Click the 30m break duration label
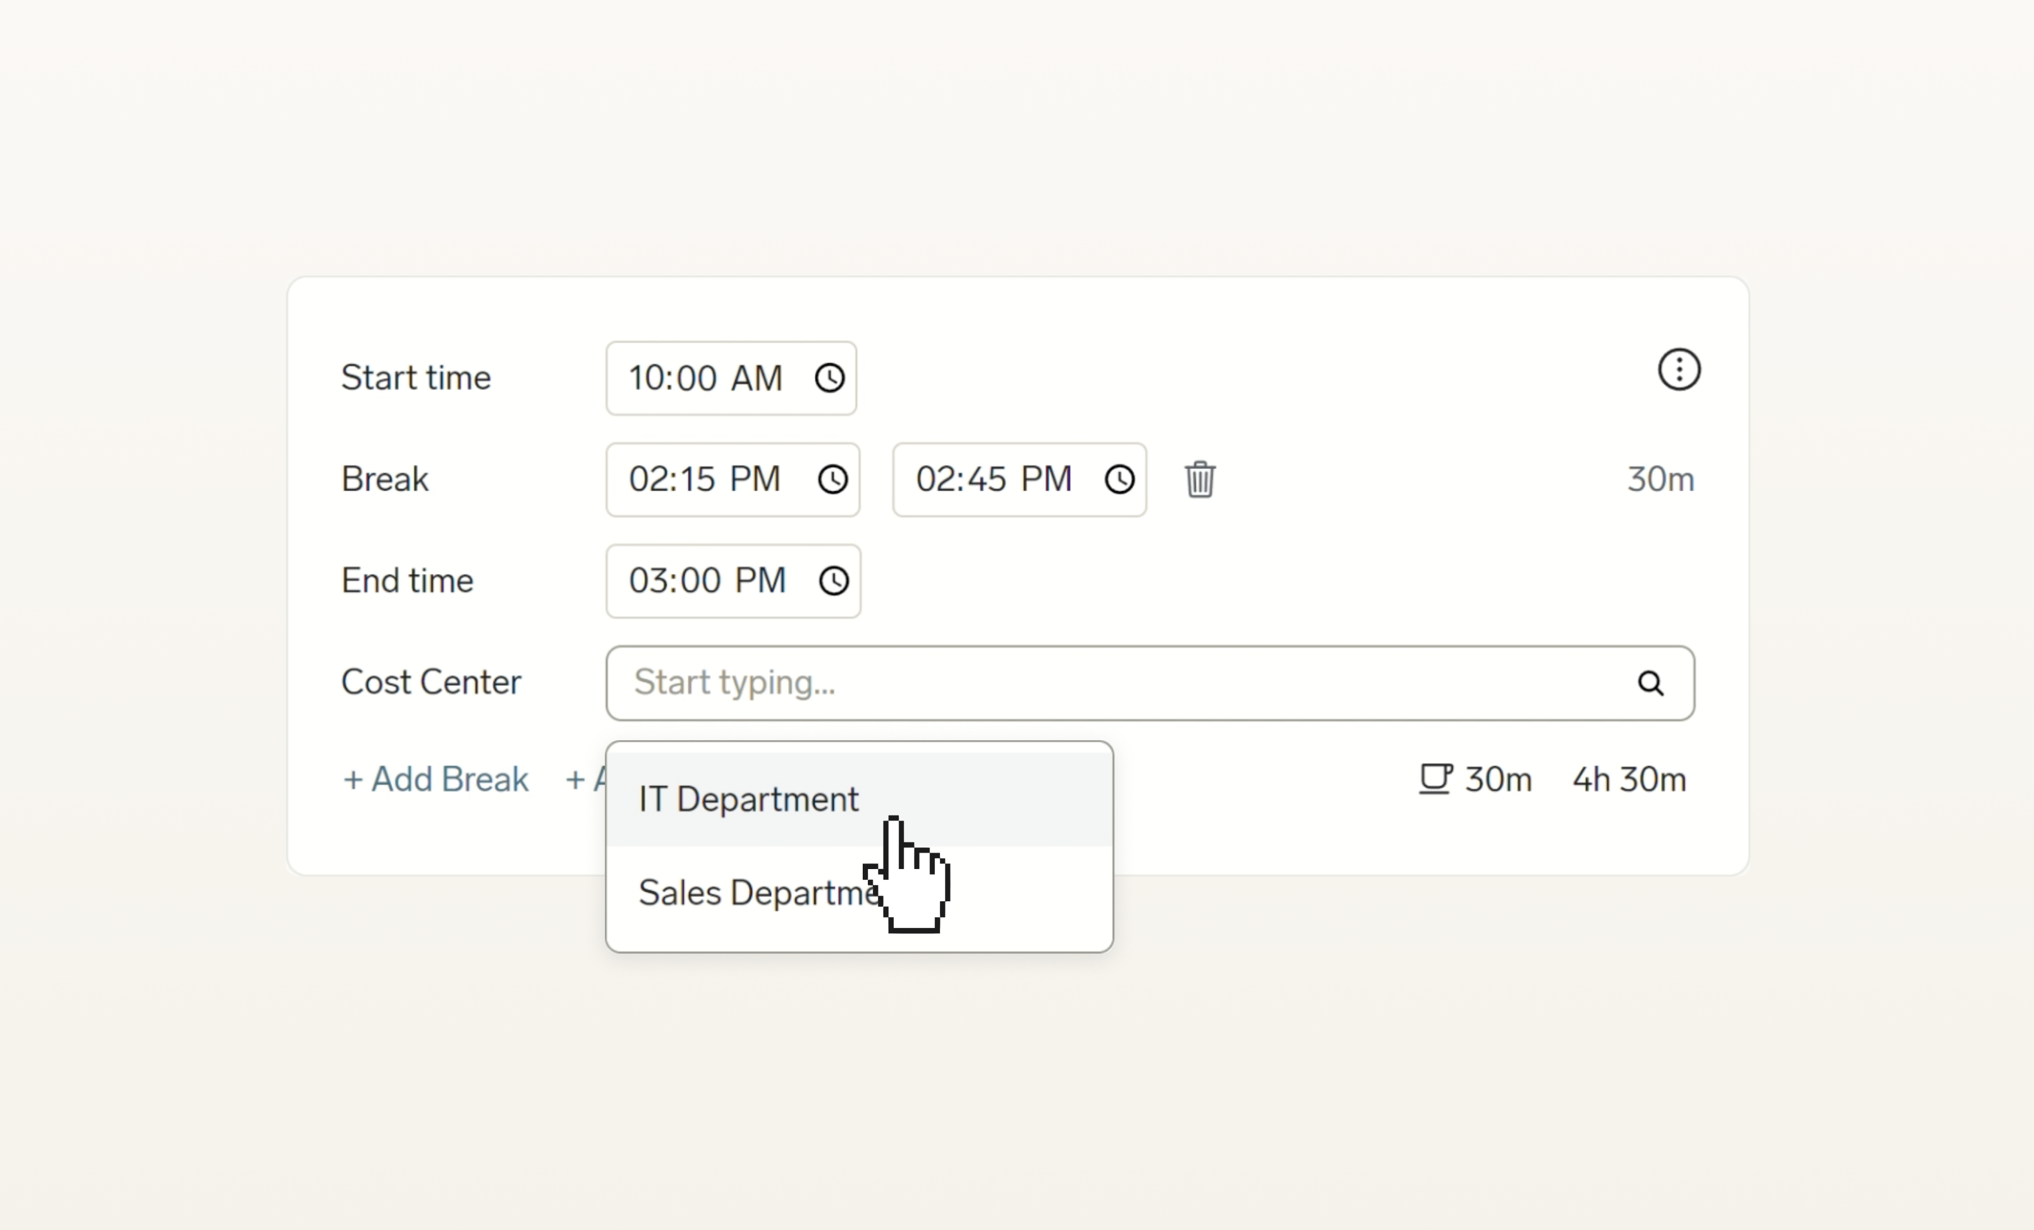This screenshot has width=2034, height=1230. (x=1661, y=479)
